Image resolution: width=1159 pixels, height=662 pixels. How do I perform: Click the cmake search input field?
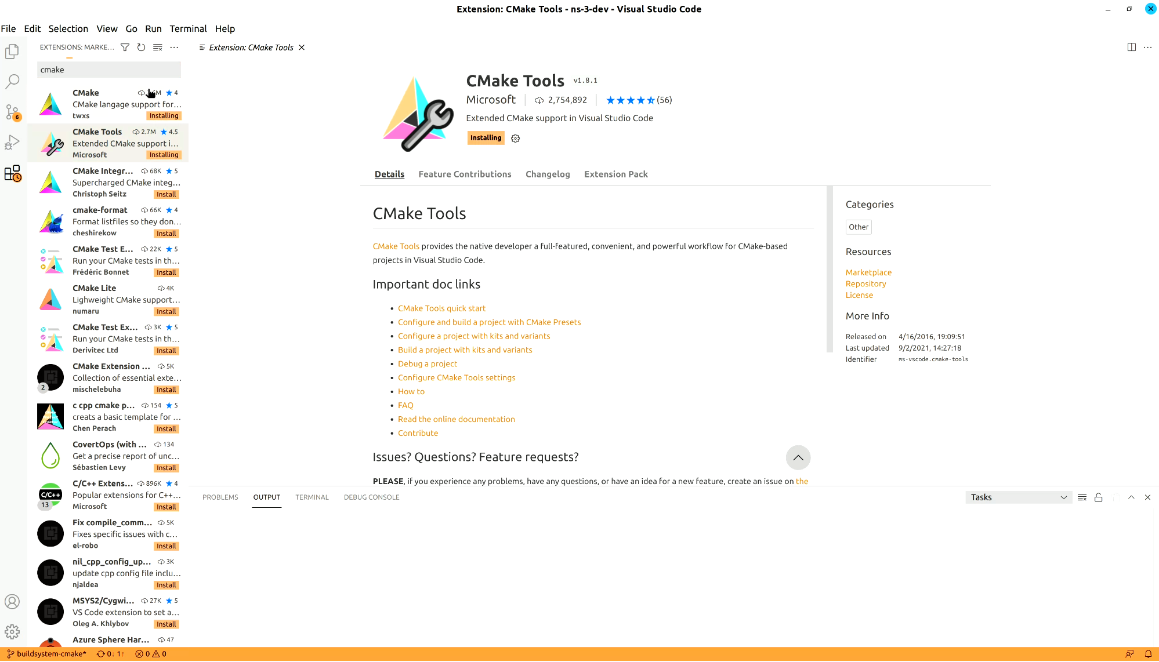[109, 69]
